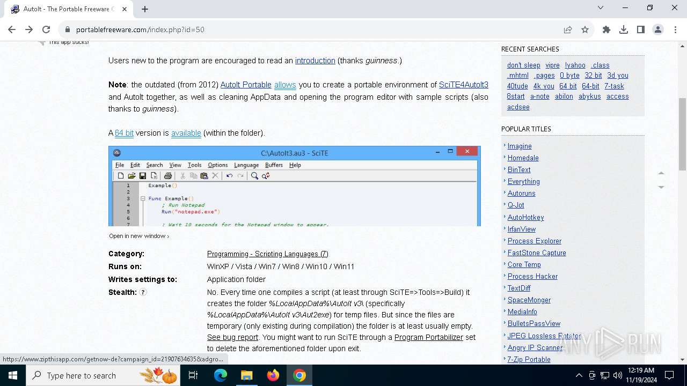Open popular title FastStone Capture
Image resolution: width=687 pixels, height=386 pixels.
point(537,253)
